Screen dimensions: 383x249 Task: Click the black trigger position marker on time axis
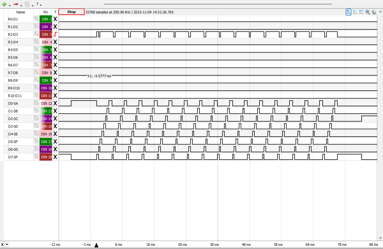click(96, 245)
